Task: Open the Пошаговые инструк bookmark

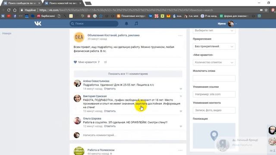Action: [131, 16]
